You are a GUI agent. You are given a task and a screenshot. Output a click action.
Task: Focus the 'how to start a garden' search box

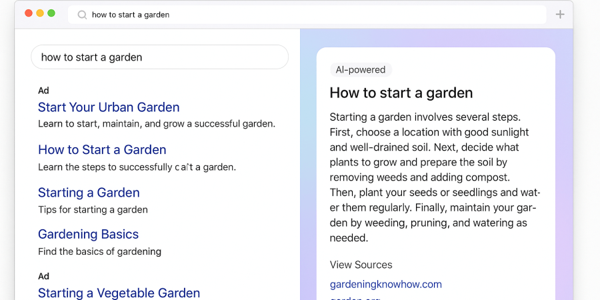[x=159, y=57]
